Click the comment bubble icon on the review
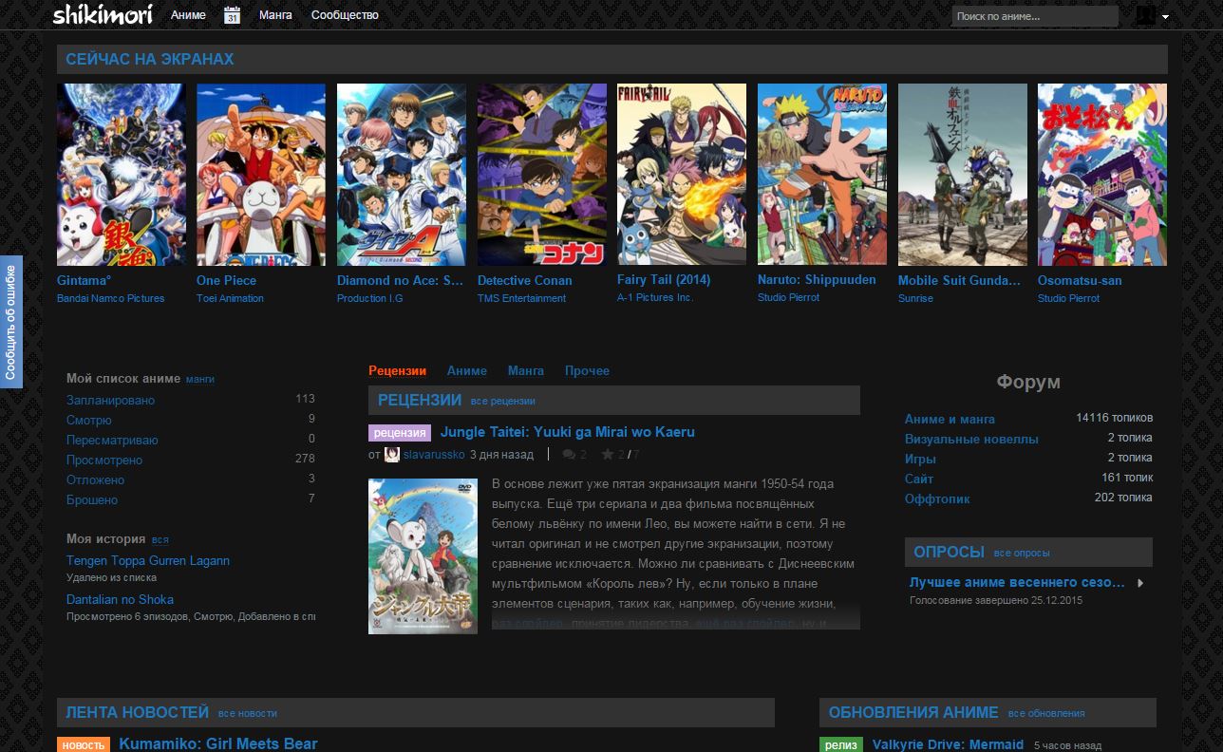 [x=571, y=454]
